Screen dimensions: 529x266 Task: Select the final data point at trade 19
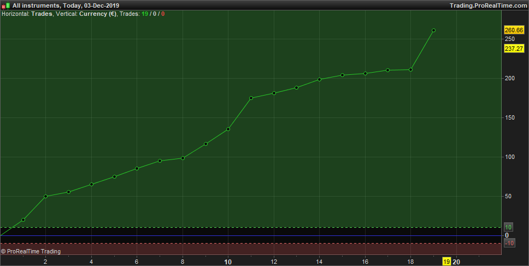pos(433,31)
